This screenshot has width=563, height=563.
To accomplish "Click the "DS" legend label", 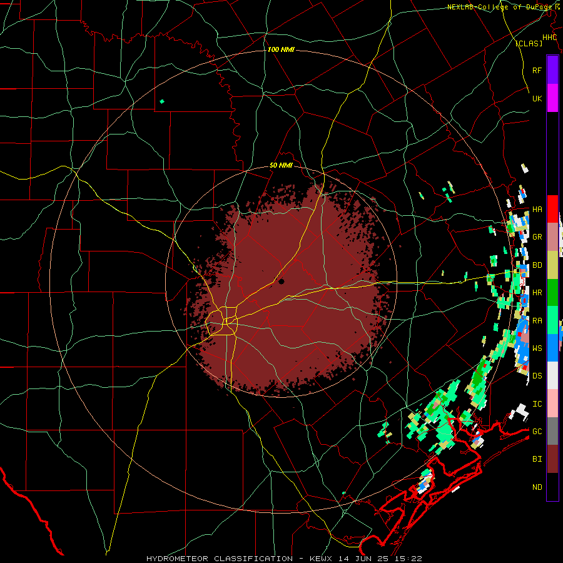I will (x=537, y=376).
